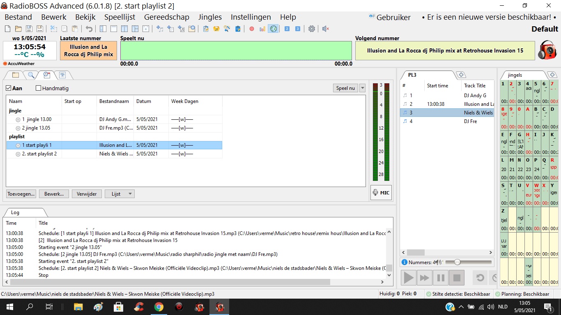
Task: Open the Windows Start button
Action: tap(10, 307)
